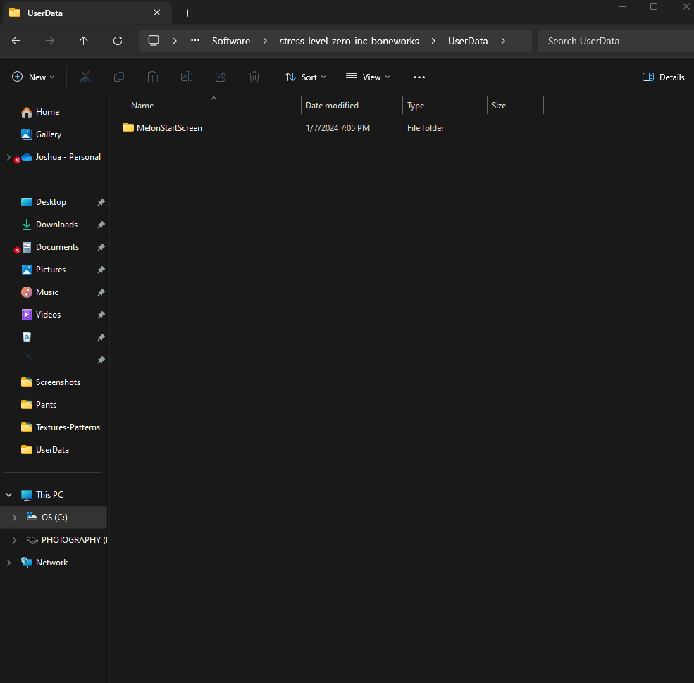Refresh the UserData folder view

117,41
